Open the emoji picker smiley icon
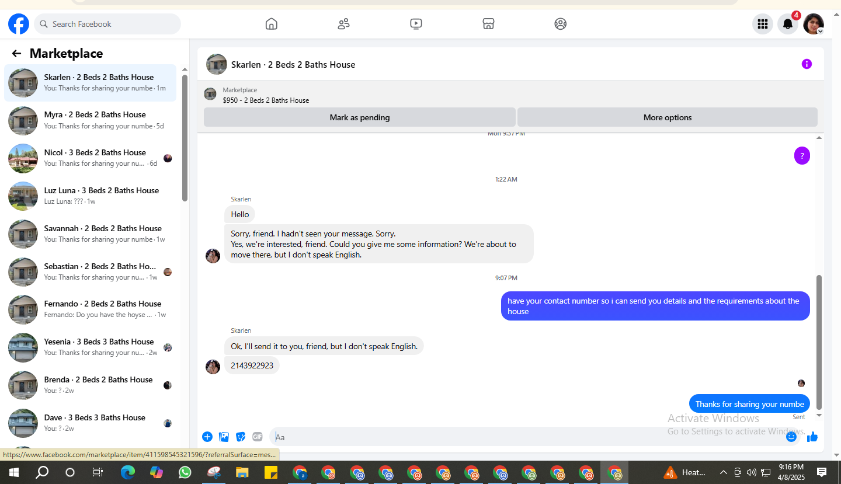This screenshot has height=484, width=841. coord(791,437)
